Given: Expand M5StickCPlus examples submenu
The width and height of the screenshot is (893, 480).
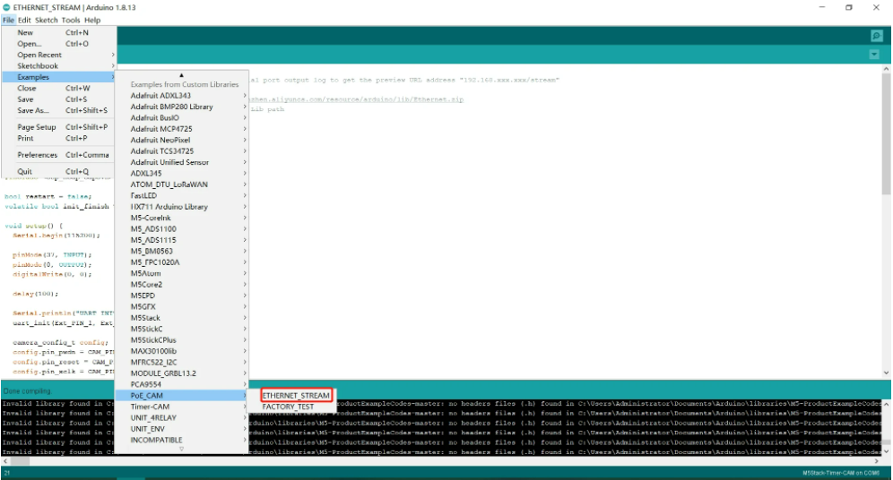Looking at the screenshot, I should click(x=182, y=339).
